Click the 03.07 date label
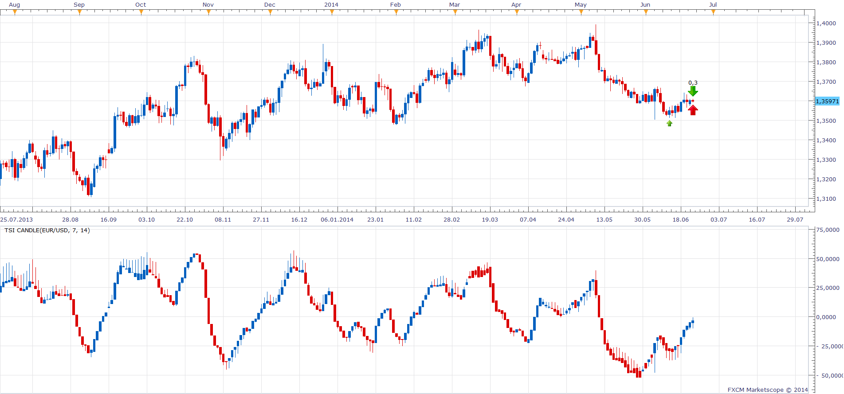Screen dimensions: 844x394 tap(718, 219)
